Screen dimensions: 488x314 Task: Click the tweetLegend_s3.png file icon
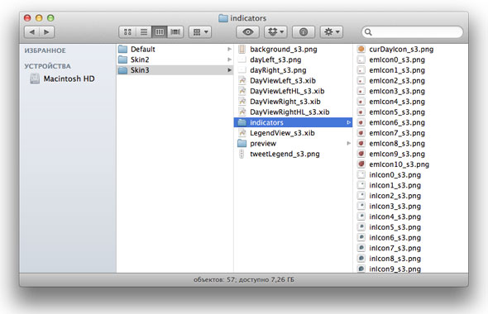coord(242,154)
